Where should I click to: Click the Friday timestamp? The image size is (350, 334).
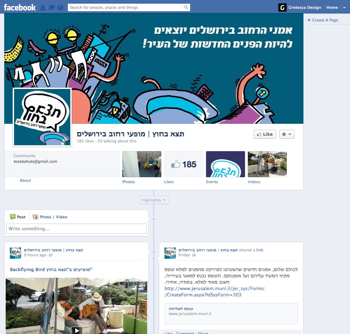[184, 255]
